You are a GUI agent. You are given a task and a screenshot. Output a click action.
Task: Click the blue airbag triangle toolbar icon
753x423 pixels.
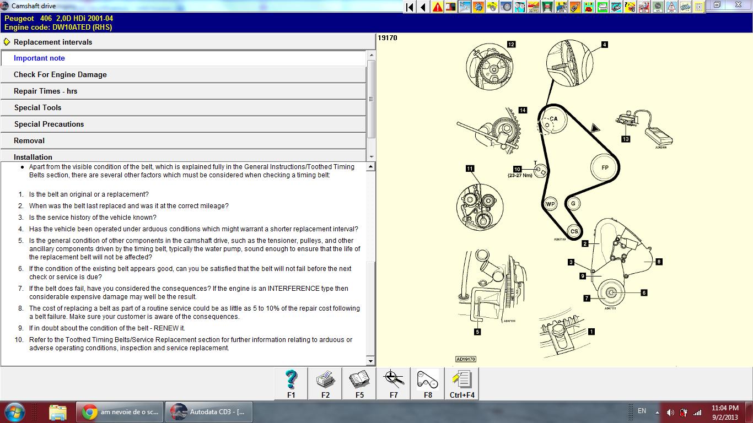671,7
